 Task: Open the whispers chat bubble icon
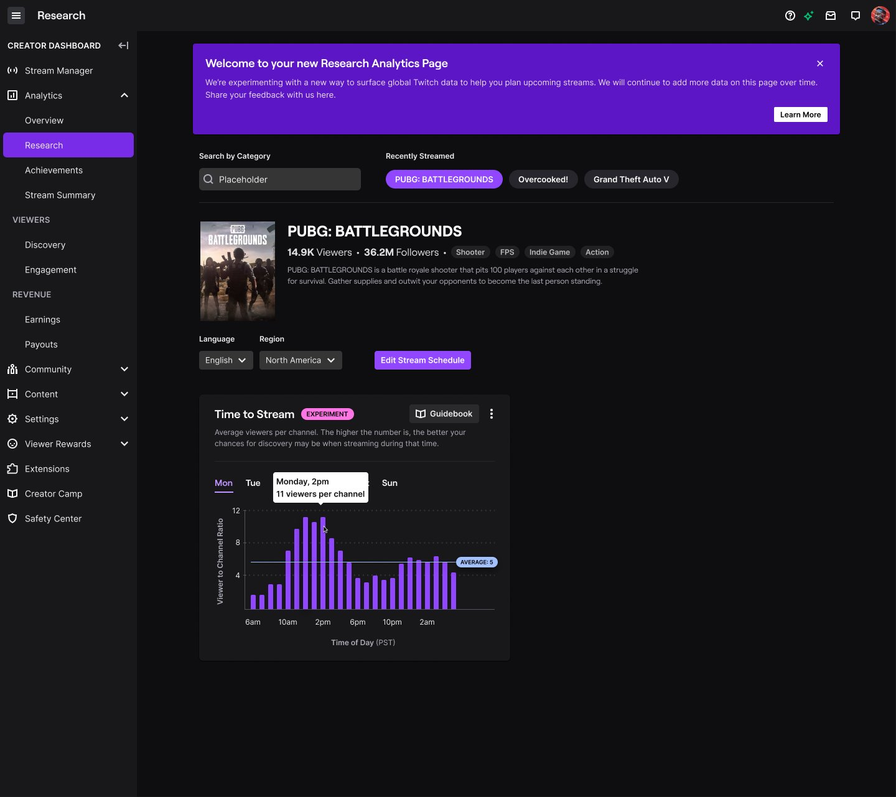coord(856,16)
